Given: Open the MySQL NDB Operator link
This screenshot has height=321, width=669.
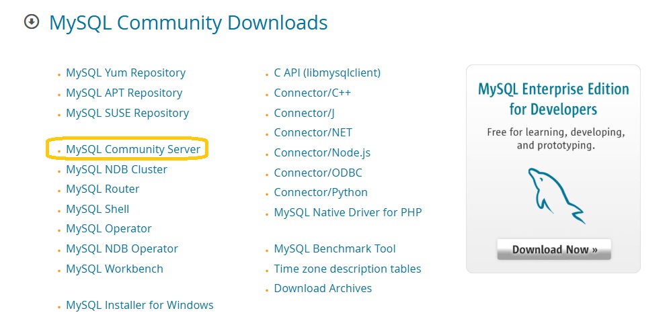Looking at the screenshot, I should coord(122,248).
